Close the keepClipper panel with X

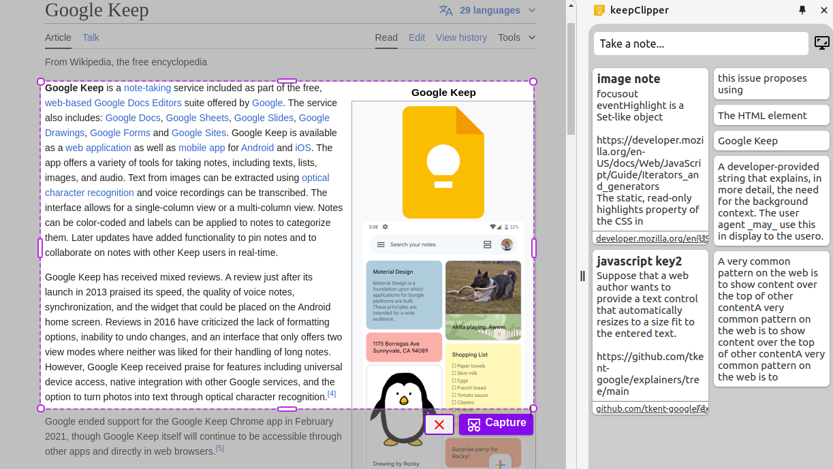(821, 10)
